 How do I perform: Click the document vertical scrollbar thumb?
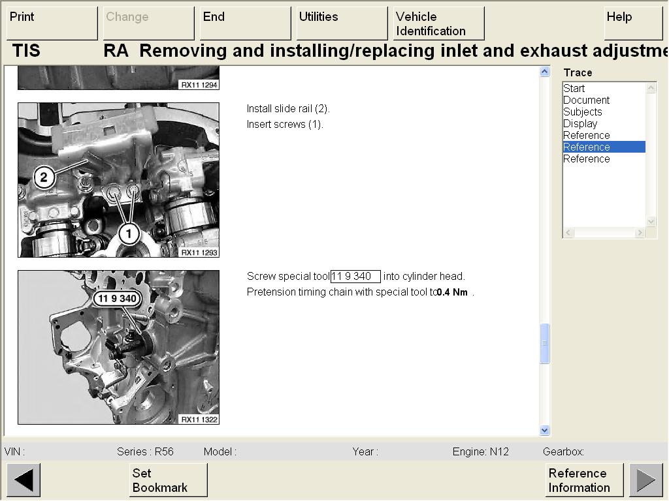click(x=545, y=343)
